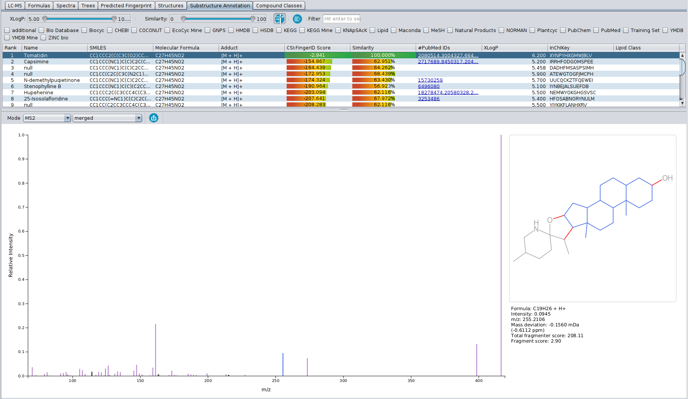Grab the XLogP minimum slider handle
Viewport: 688px width, 399px height.
pyautogui.click(x=45, y=19)
